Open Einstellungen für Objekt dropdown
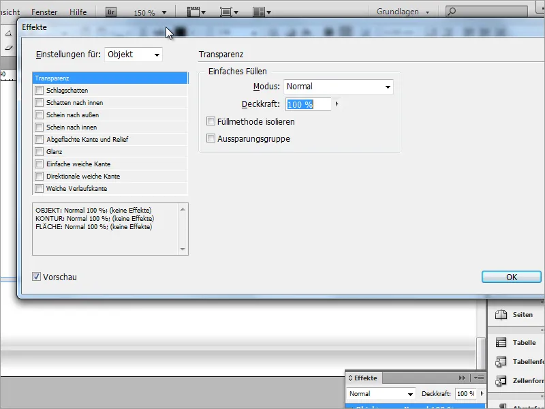The height and width of the screenshot is (409, 545). (x=134, y=55)
